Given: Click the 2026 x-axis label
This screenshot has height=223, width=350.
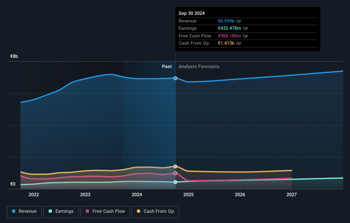Looking at the screenshot, I should (240, 194).
